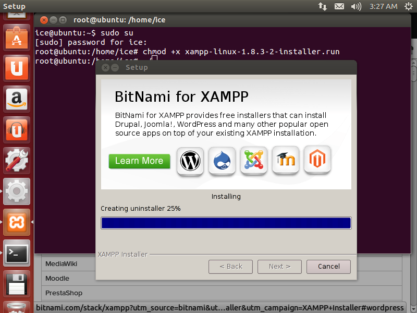Select the Moodle row in background list
Image resolution: width=417 pixels, height=313 pixels.
pyautogui.click(x=69, y=279)
